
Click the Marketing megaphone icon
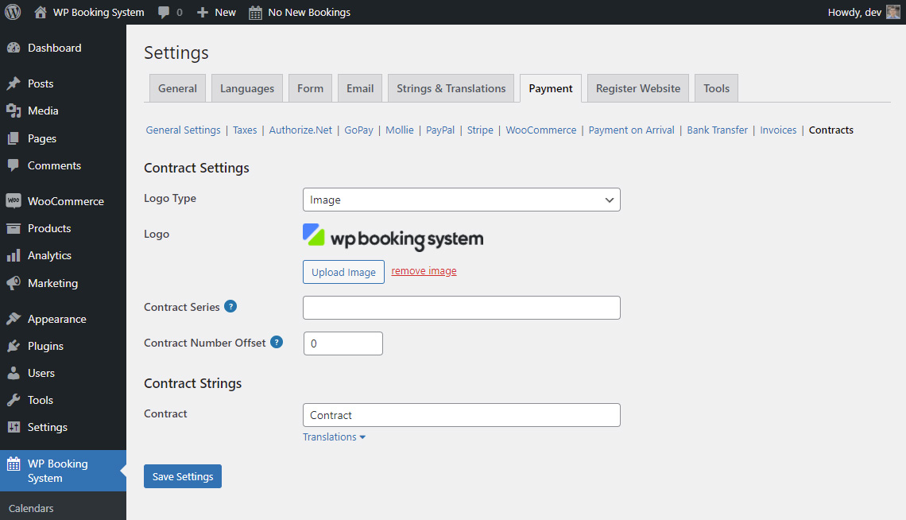coord(14,283)
